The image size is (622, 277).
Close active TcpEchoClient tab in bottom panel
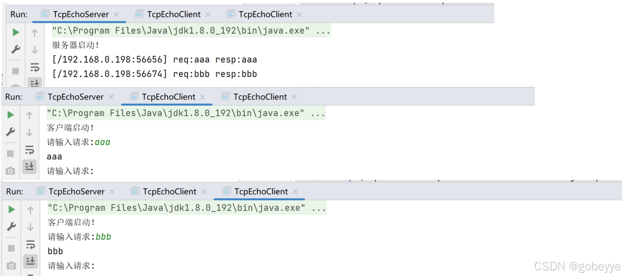point(295,192)
